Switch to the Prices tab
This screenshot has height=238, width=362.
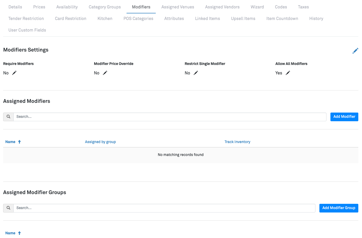(39, 7)
